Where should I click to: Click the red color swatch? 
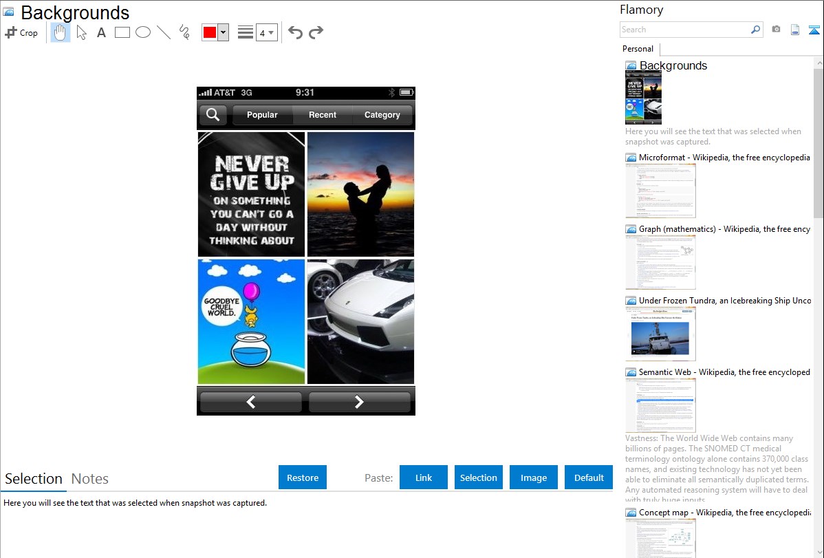(210, 32)
